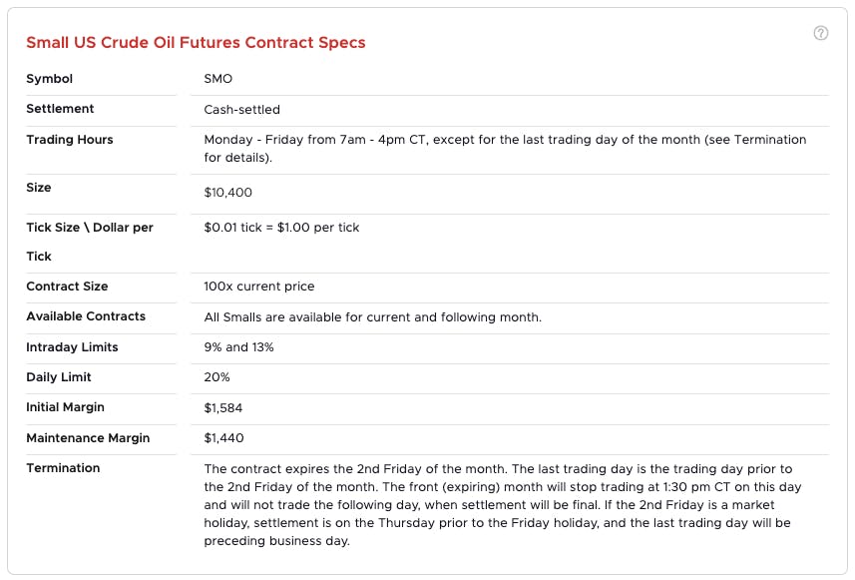Image resolution: width=855 pixels, height=580 pixels.
Task: Click the 100x current price value
Action: point(258,287)
